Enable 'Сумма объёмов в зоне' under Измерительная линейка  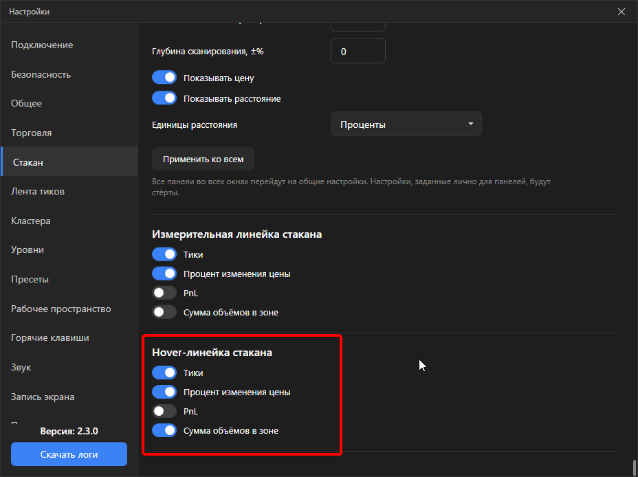(164, 312)
